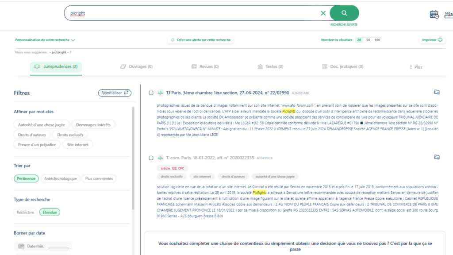453x255 pixels.
Task: Select the Restrictive search type
Action: [25, 212]
